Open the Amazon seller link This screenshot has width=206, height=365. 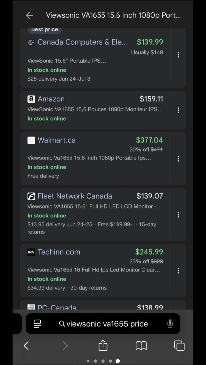(51, 99)
